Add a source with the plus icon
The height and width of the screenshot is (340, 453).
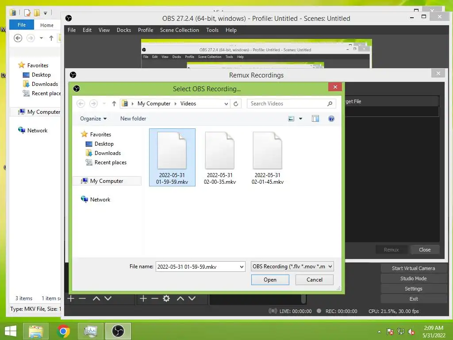pyautogui.click(x=143, y=298)
